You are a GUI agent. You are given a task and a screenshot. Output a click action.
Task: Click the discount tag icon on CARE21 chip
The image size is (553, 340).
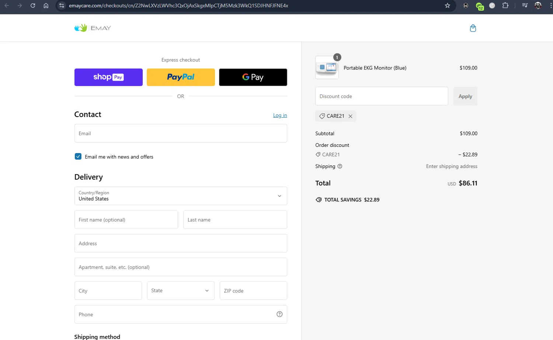(x=322, y=116)
